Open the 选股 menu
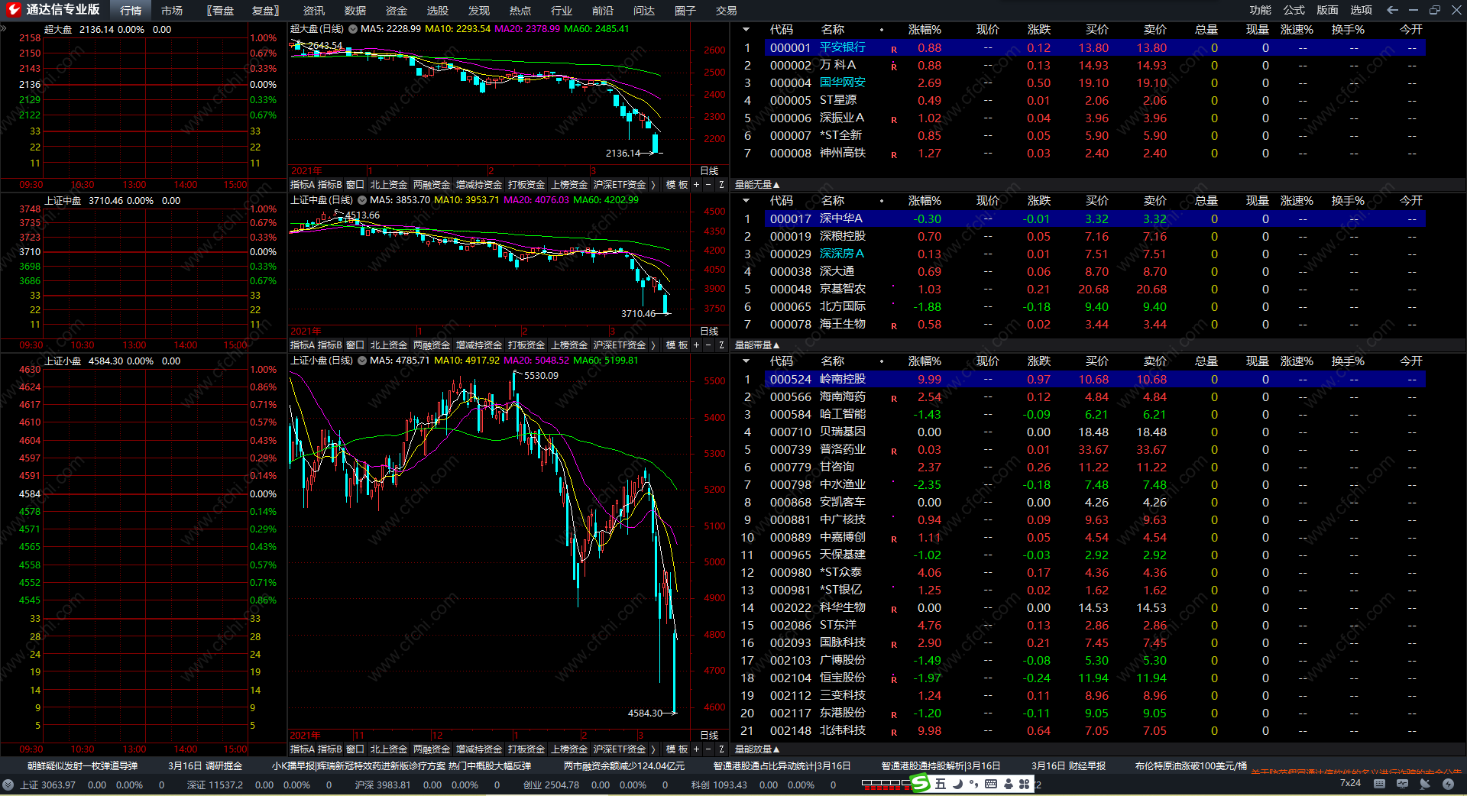 pyautogui.click(x=438, y=11)
